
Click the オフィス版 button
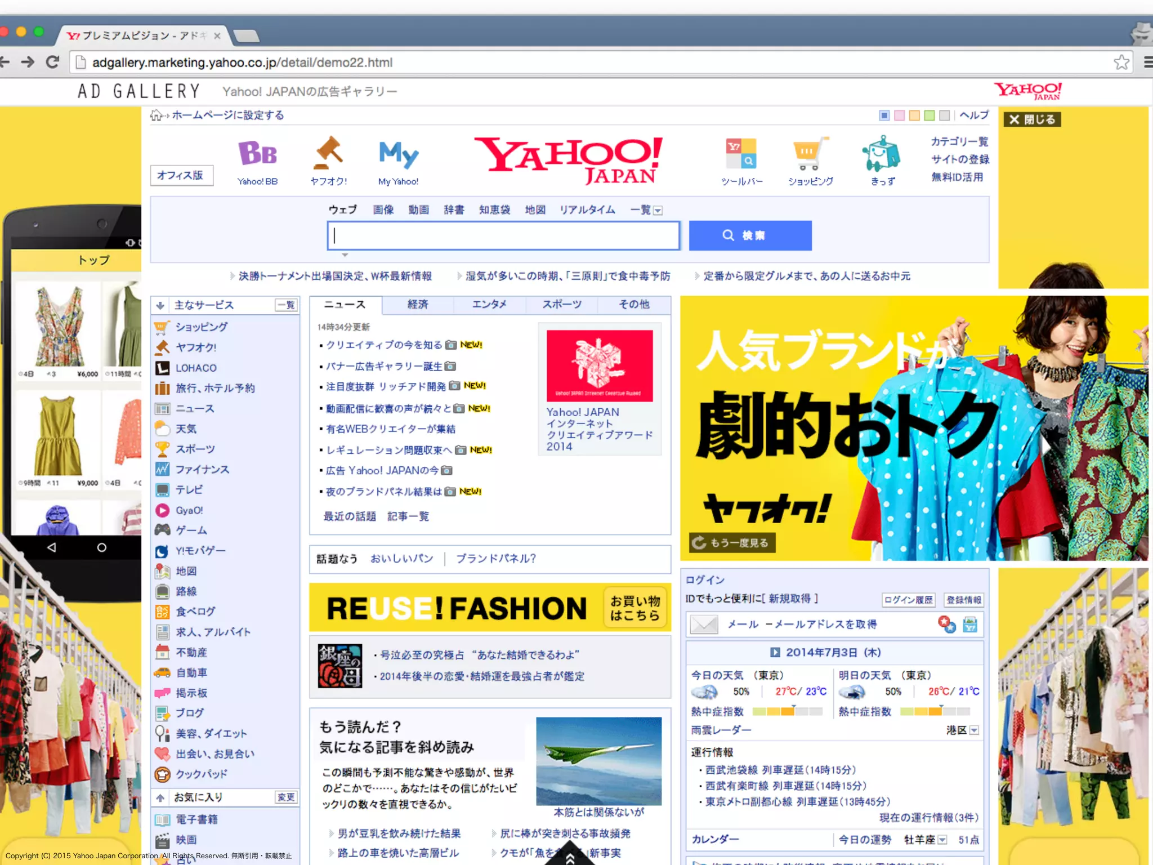pyautogui.click(x=181, y=175)
